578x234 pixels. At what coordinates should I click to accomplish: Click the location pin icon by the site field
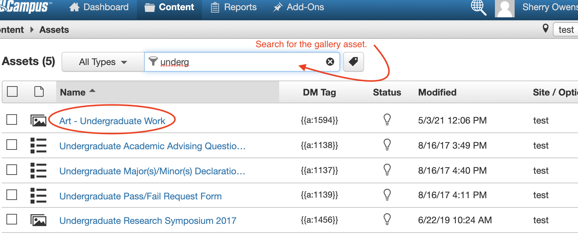(x=545, y=29)
